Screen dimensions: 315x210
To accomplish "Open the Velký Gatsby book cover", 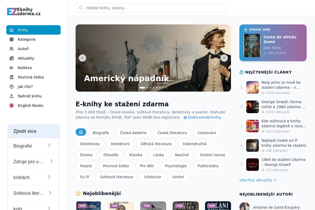I will (x=186, y=206).
